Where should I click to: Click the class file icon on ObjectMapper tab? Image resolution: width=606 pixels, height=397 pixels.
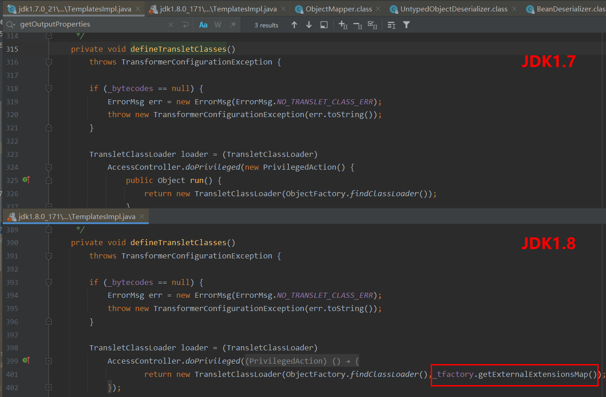click(x=299, y=9)
